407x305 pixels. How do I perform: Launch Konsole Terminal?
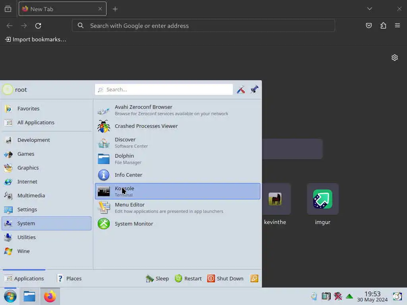click(x=178, y=191)
